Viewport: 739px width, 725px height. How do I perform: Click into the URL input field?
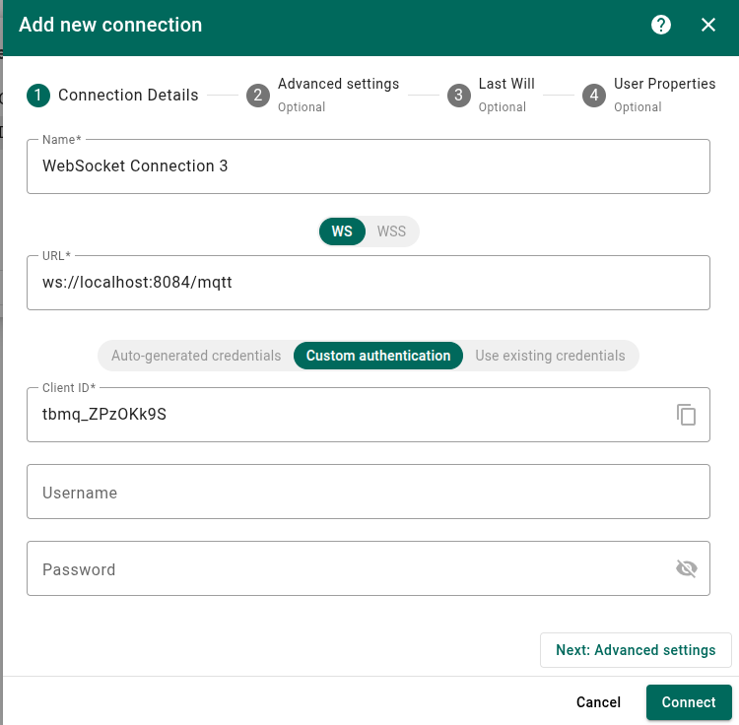(x=368, y=283)
